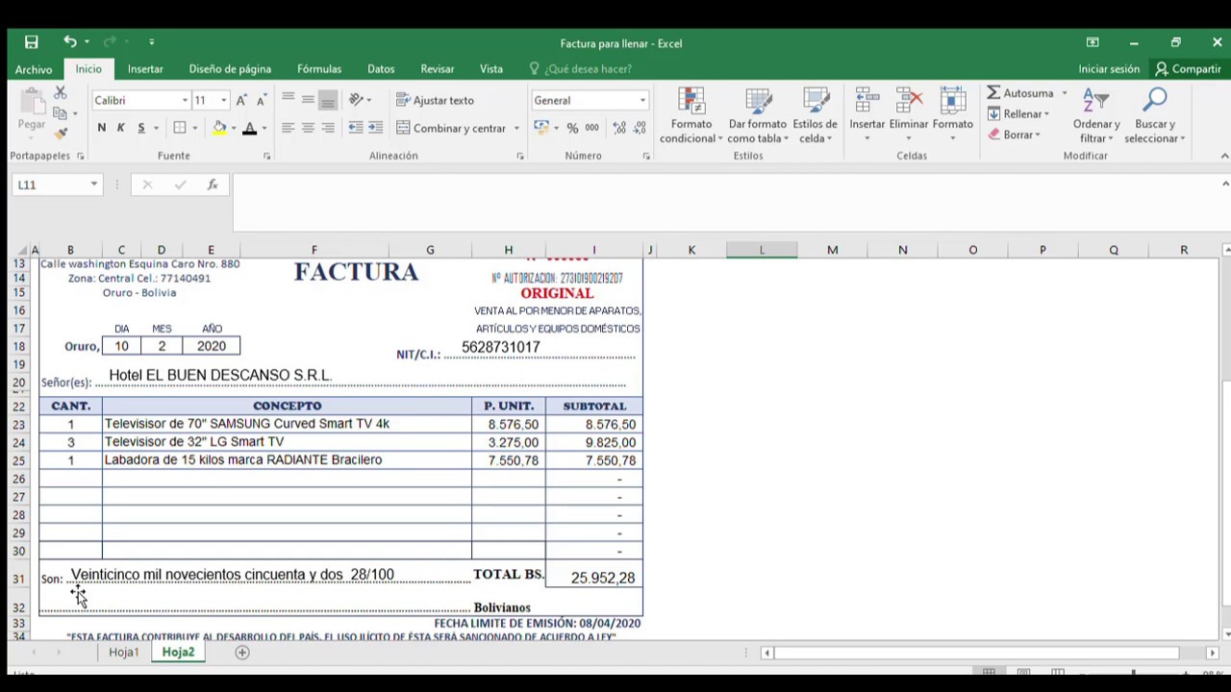Apply the yellow fill color bucket
This screenshot has height=692, width=1231.
click(219, 128)
